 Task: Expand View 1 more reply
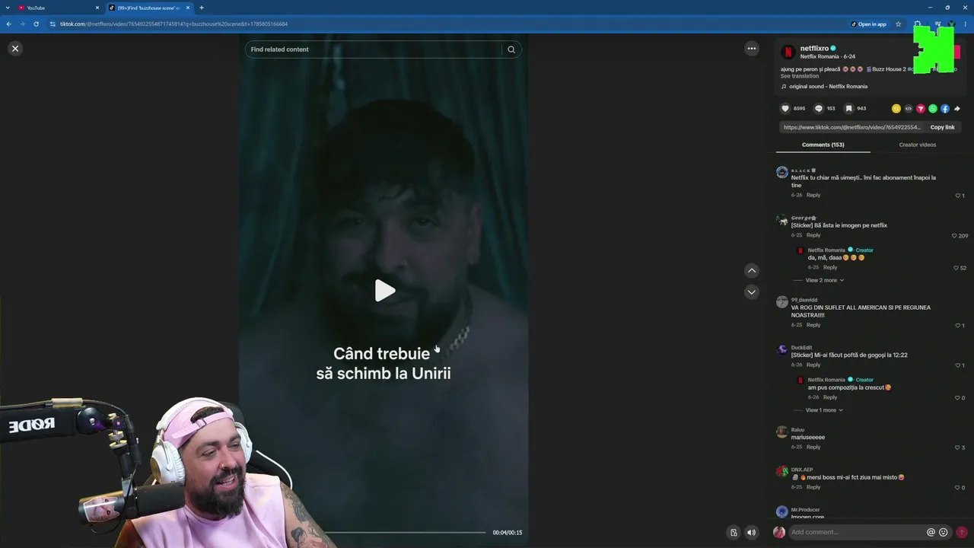point(824,410)
